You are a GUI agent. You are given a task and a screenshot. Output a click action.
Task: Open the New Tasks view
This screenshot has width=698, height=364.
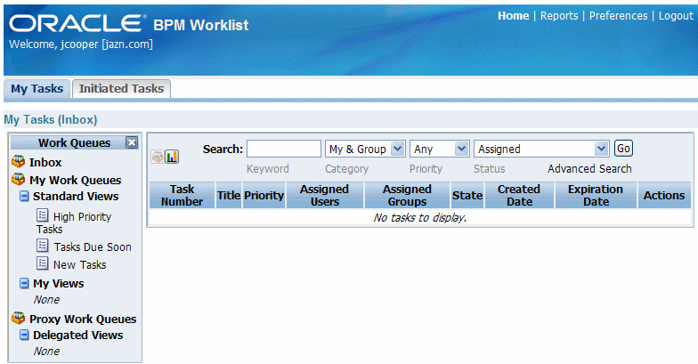(80, 265)
